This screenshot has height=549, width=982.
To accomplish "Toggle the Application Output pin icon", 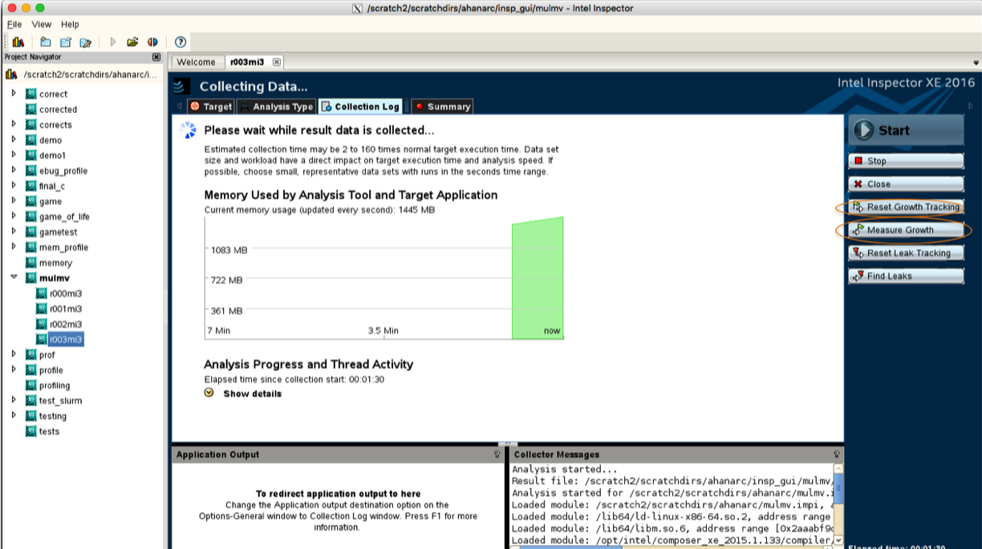I will coord(496,454).
